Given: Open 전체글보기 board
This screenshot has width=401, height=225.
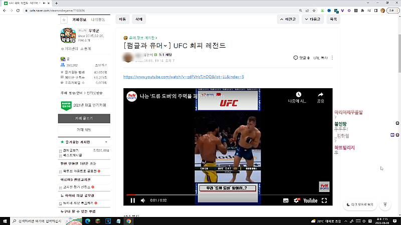Looking at the screenshot, I should point(71,150).
